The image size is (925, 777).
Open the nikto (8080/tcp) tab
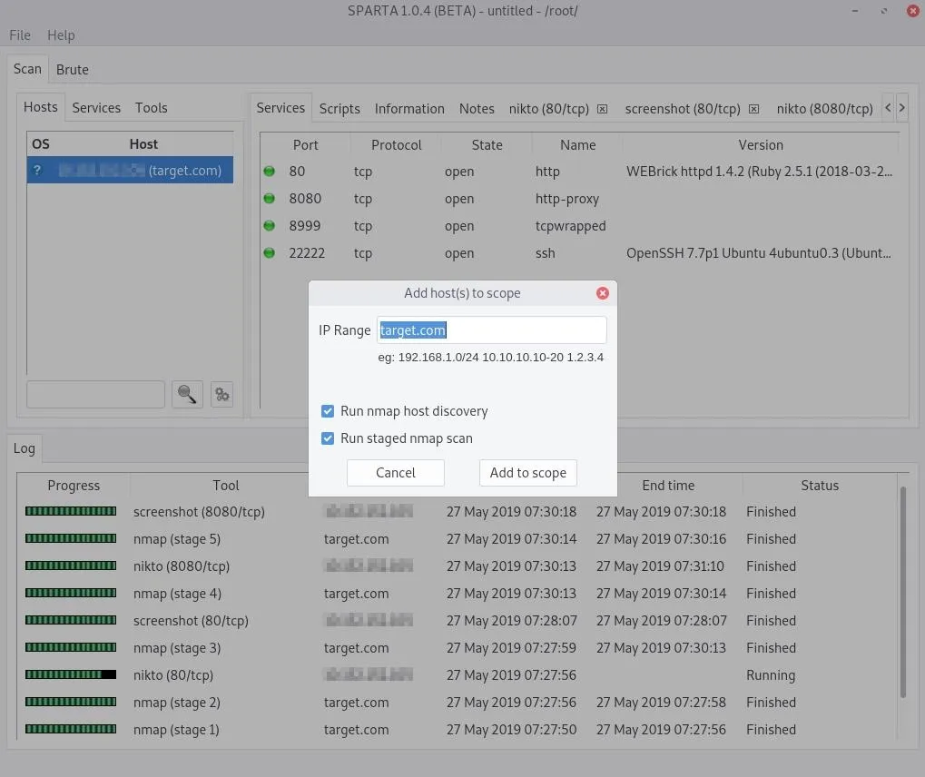[x=825, y=109]
